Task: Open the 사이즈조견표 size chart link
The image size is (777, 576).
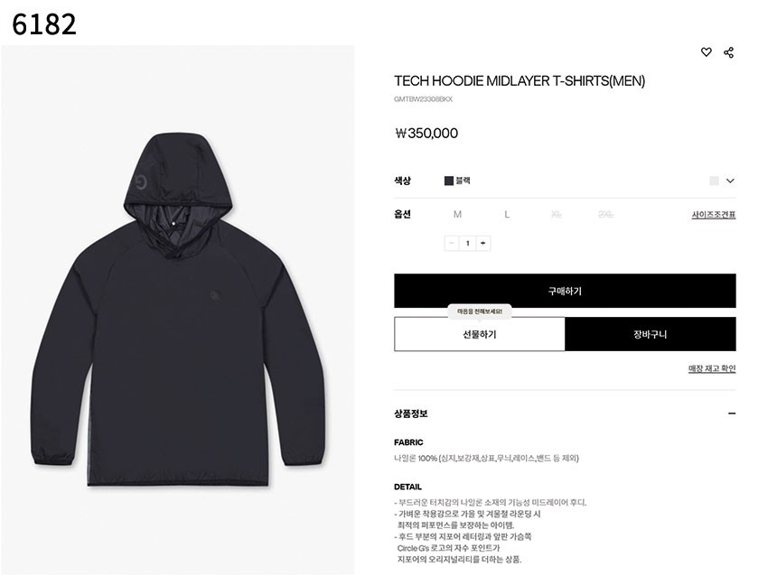Action: (714, 215)
